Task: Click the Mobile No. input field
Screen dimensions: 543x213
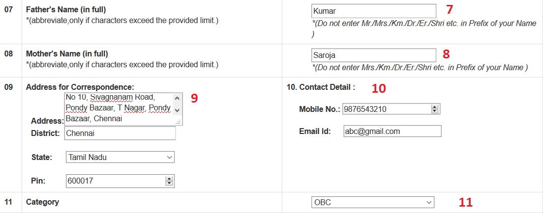Action: pos(386,109)
